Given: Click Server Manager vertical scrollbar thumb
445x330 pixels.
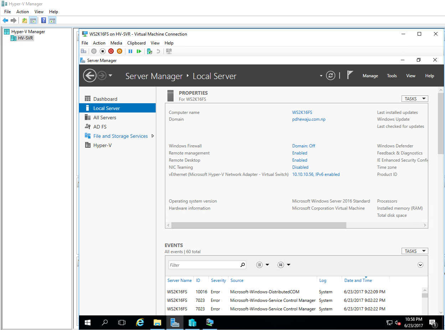Looking at the screenshot, I should pyautogui.click(x=441, y=123).
